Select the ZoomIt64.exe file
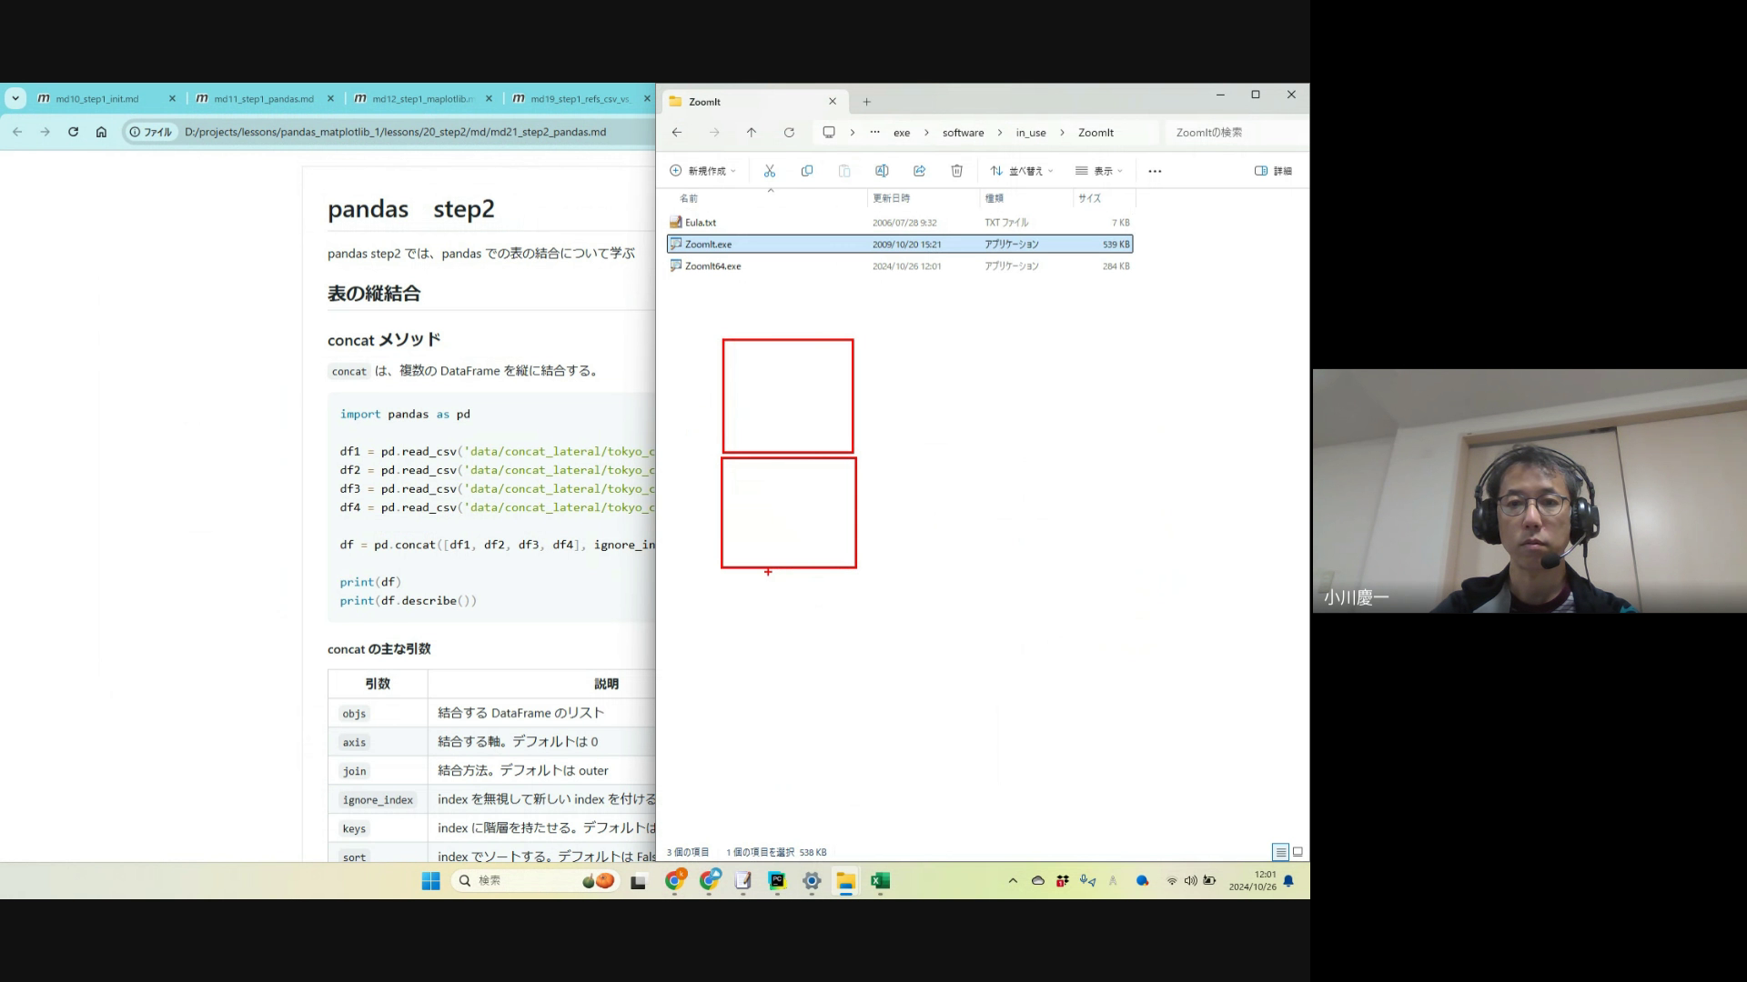1747x982 pixels. (712, 266)
